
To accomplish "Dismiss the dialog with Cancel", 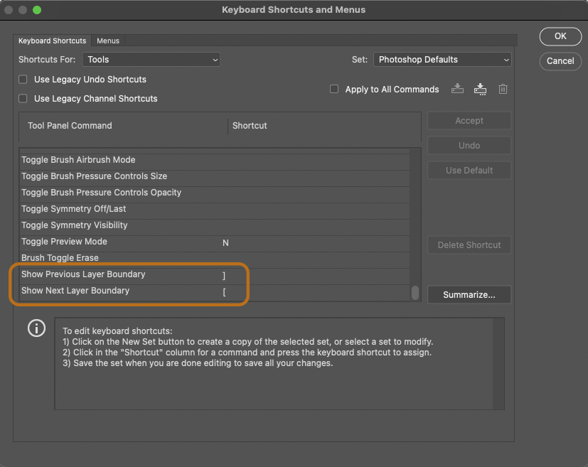I will [x=560, y=61].
